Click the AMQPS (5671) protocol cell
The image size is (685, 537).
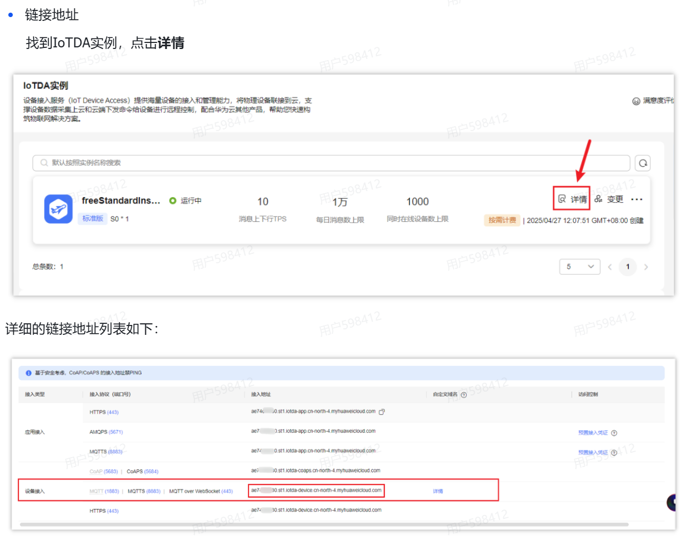tap(106, 432)
